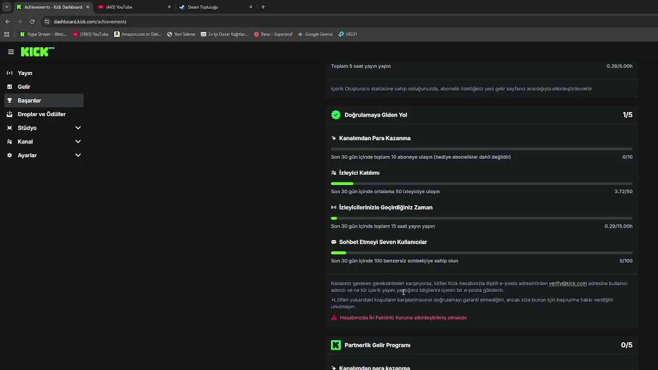Open the tab search dropdown arrow
658x370 pixels.
click(x=7, y=7)
